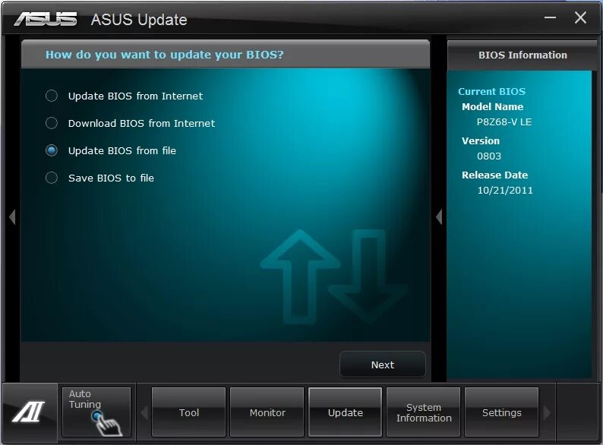This screenshot has width=603, height=445.
Task: Select Save BIOS to file option
Action: point(52,178)
